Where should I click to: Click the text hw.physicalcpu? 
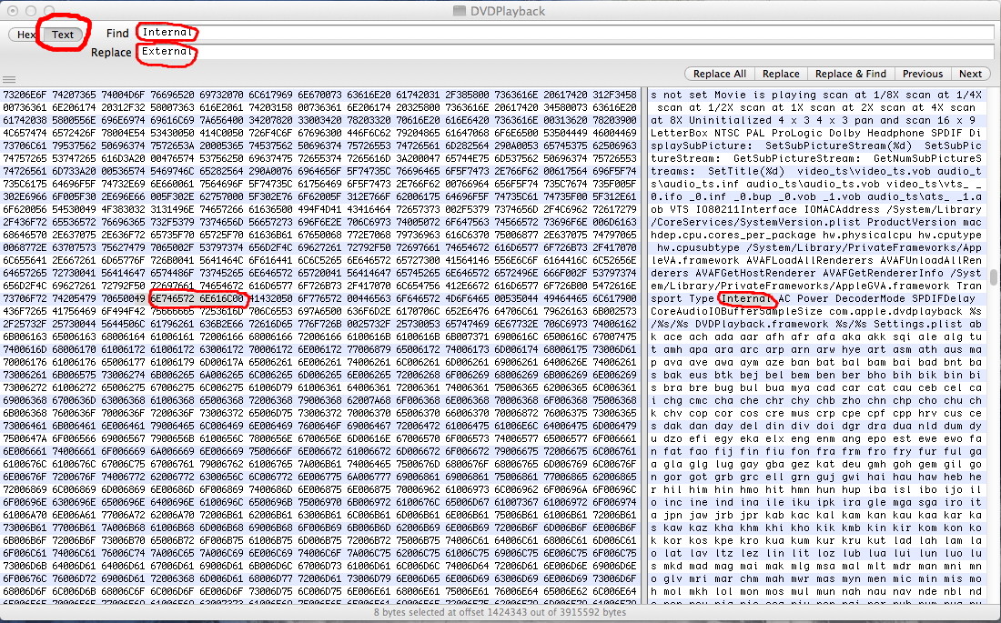(867, 235)
